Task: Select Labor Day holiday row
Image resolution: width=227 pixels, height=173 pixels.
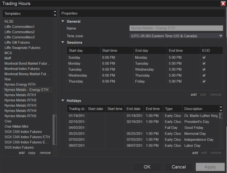Action: [x=143, y=146]
